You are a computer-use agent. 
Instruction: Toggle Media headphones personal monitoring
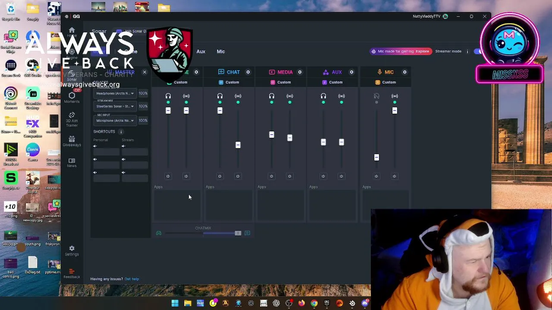tap(272, 96)
